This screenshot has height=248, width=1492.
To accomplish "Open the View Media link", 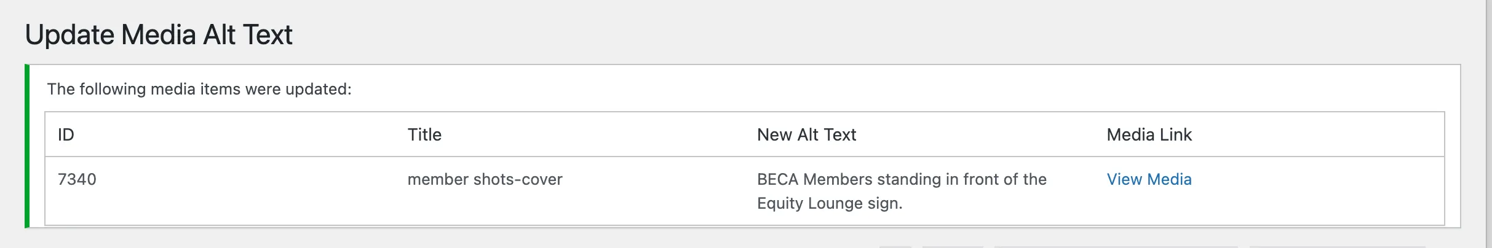I will pyautogui.click(x=1149, y=179).
